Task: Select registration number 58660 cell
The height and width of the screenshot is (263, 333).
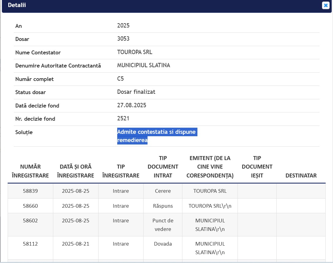Action: [30, 206]
